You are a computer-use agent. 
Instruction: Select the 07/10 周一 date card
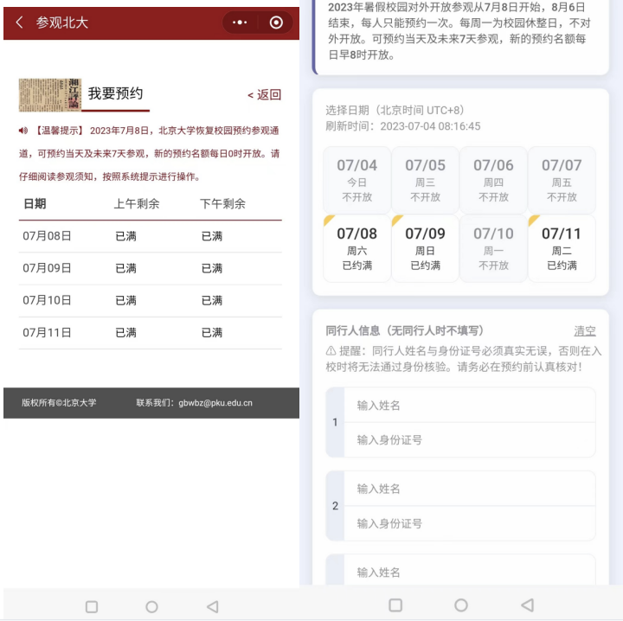point(493,248)
